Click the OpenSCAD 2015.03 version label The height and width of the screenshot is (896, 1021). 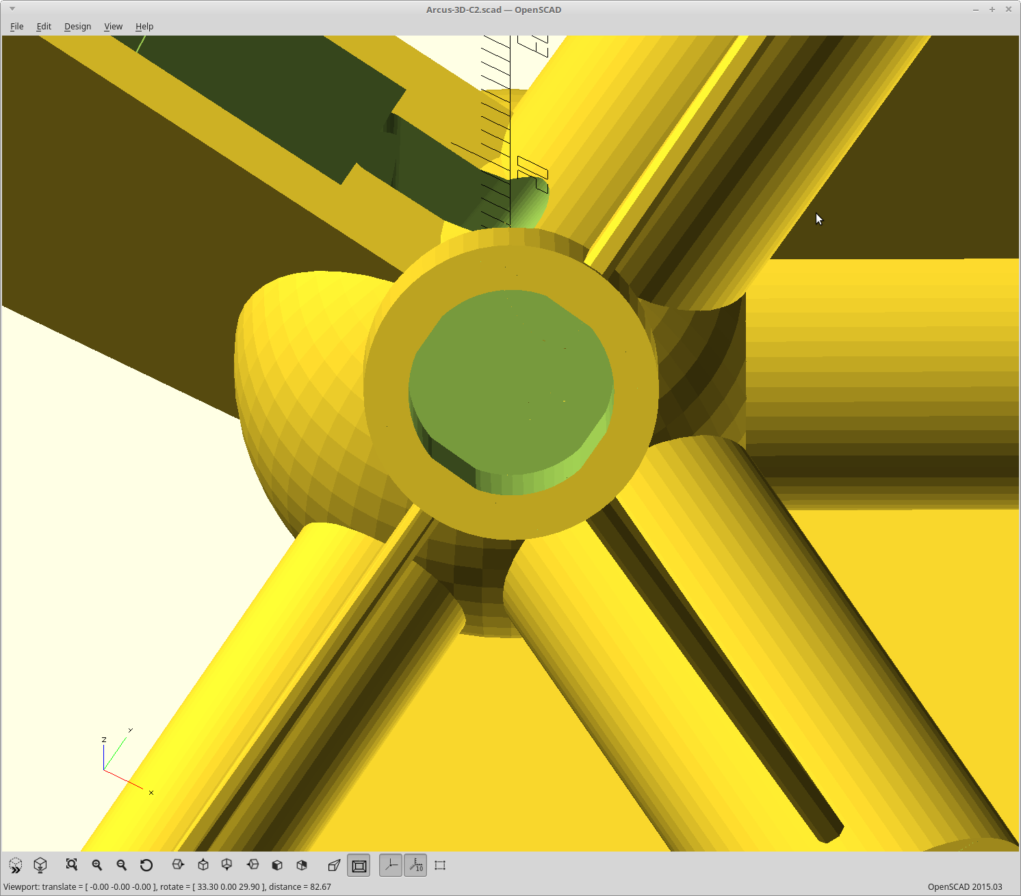[965, 886]
